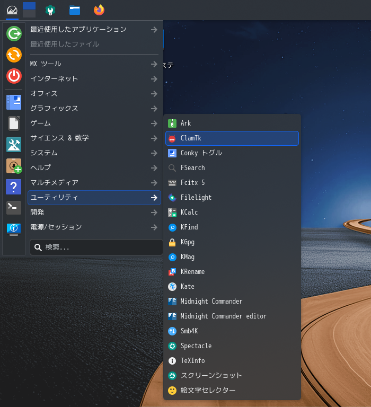Click the orange update/sync icon in sidebar
Screen dimensions: 371x407
point(14,55)
